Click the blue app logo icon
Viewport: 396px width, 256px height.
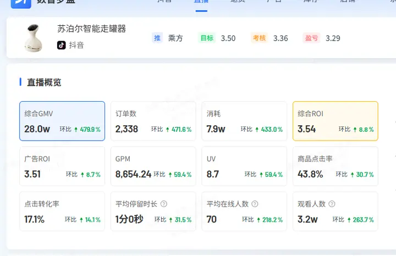[x=21, y=3]
